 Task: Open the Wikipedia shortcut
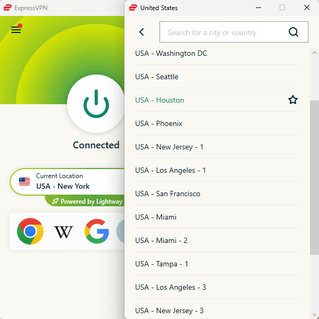[x=64, y=232]
